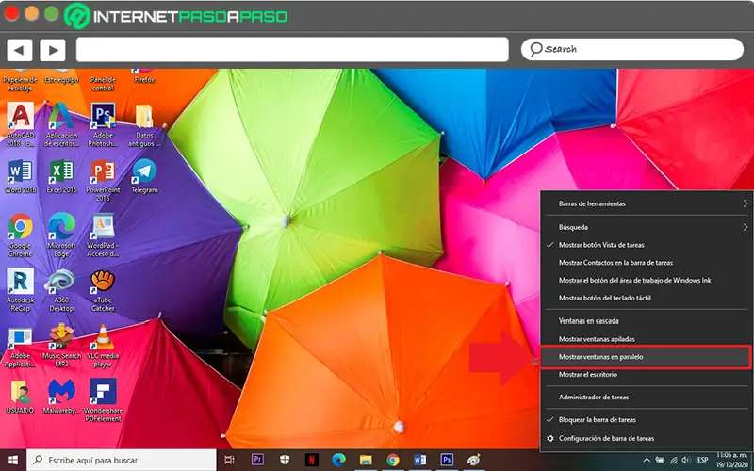Uncheck Mostrar botón Vista de tareas

point(645,245)
